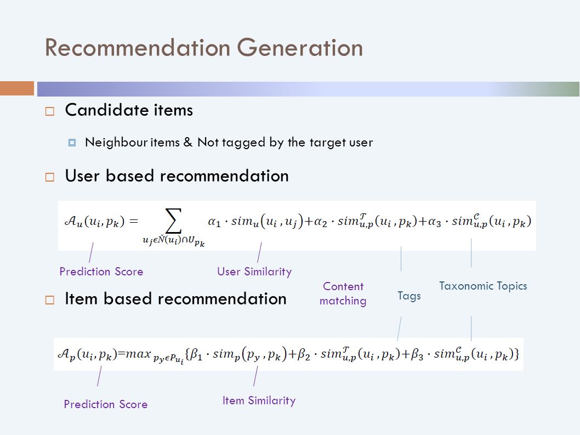Click the square bullet beside Candidate items
The width and height of the screenshot is (580, 435).
coord(49,111)
